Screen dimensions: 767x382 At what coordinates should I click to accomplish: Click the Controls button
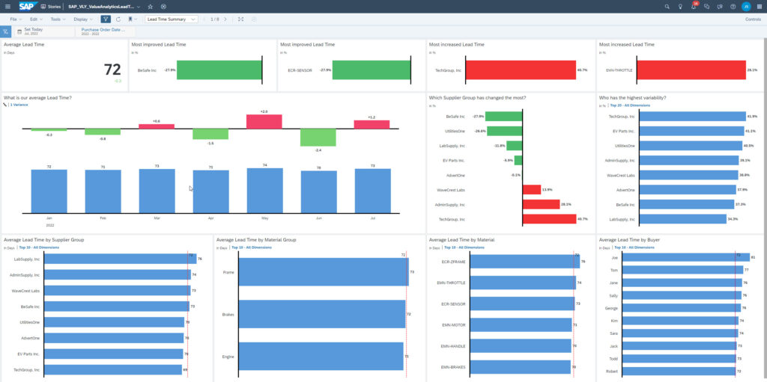pos(753,19)
